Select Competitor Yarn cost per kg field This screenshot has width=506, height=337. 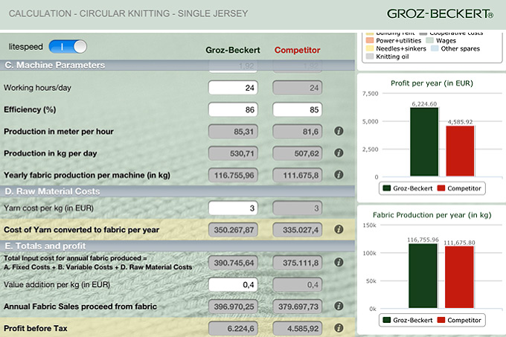(x=298, y=208)
